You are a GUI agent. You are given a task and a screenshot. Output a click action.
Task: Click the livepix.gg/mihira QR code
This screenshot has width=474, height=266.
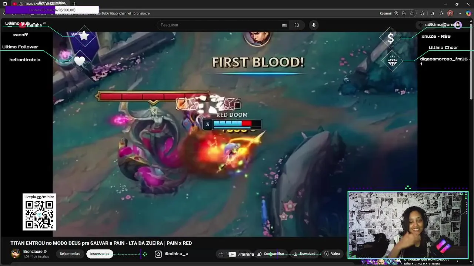click(x=39, y=215)
